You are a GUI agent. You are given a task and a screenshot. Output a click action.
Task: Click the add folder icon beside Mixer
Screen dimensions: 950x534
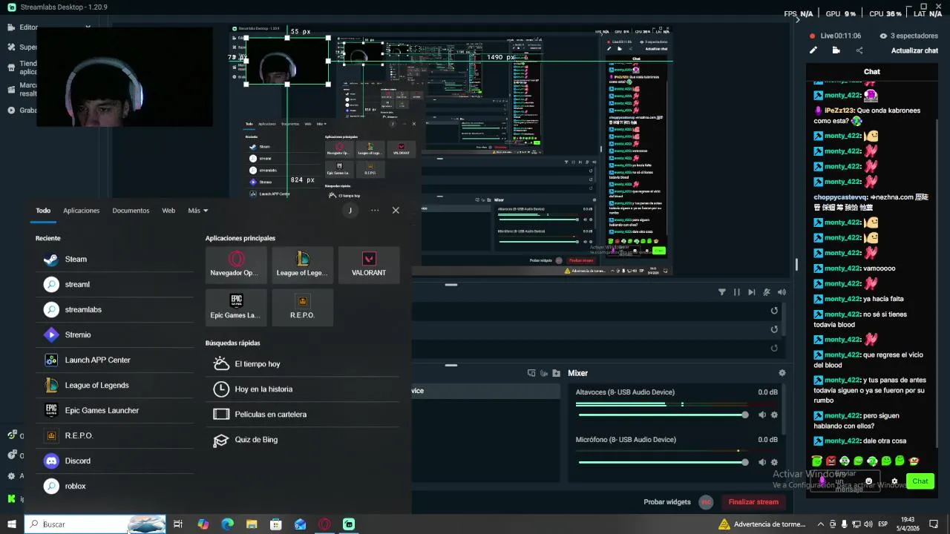point(556,373)
